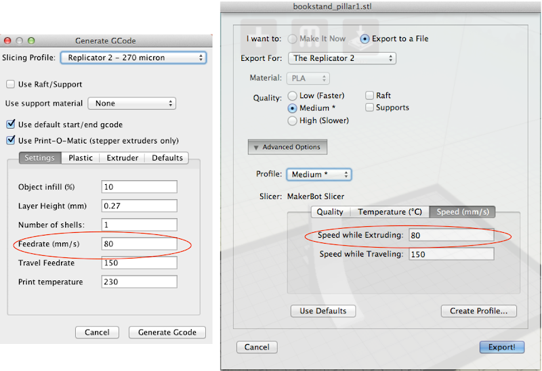Open the Defaults tab
The height and width of the screenshot is (371, 542).
167,158
